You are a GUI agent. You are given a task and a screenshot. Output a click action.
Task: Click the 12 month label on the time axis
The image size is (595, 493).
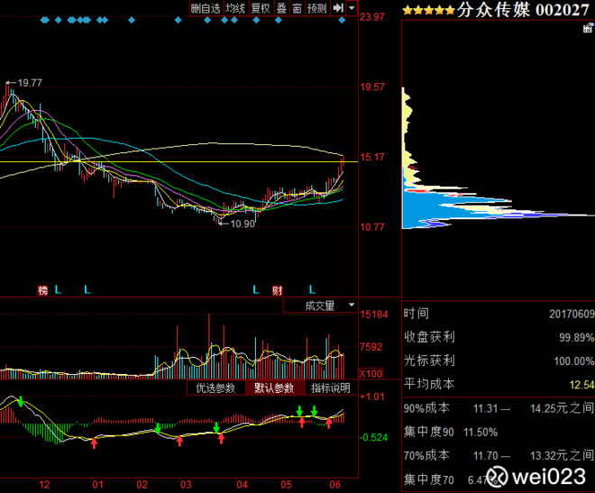click(44, 485)
